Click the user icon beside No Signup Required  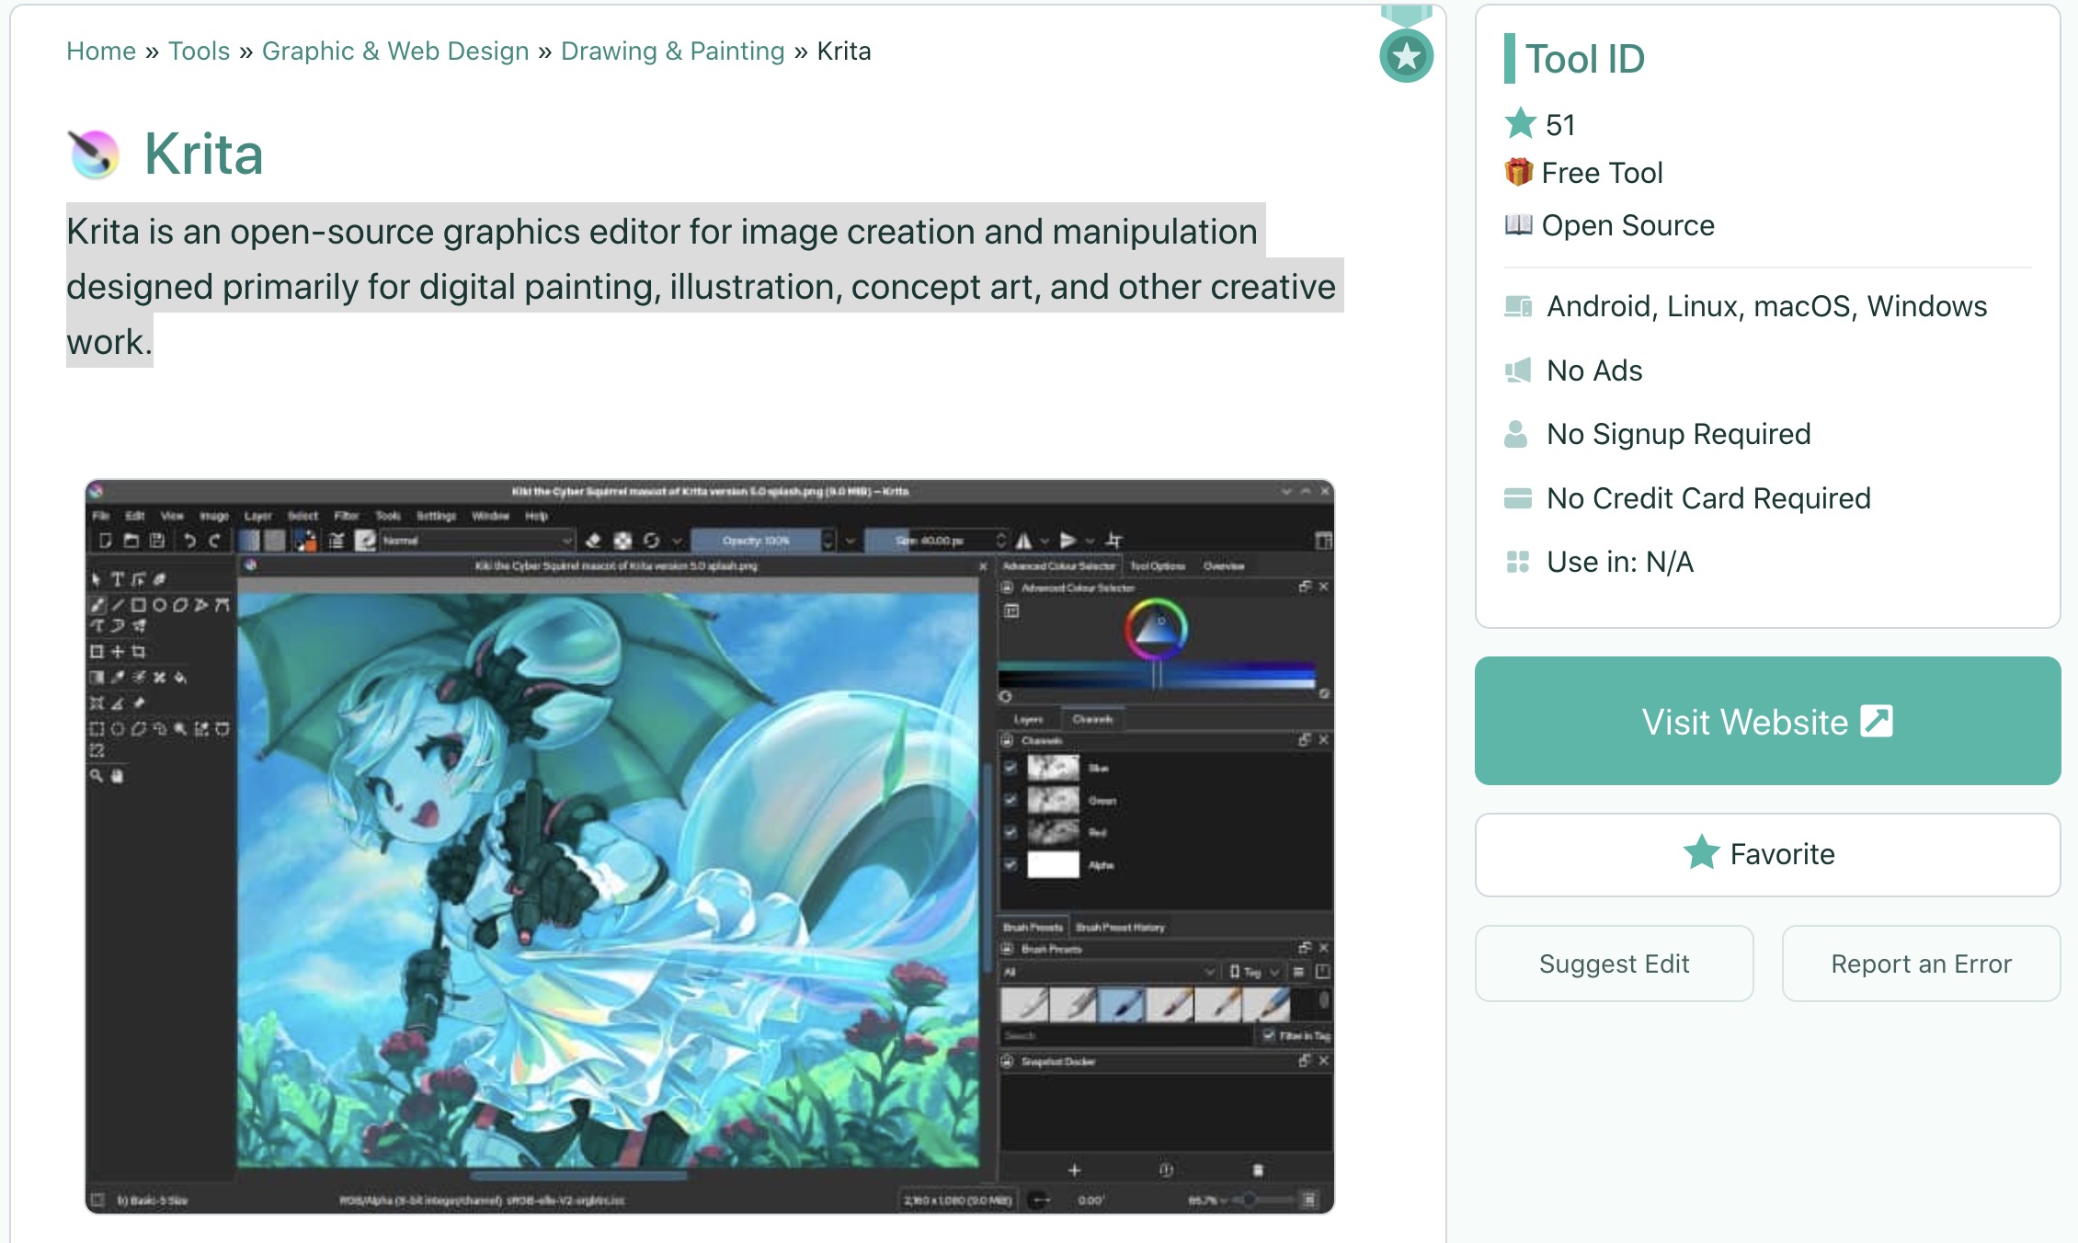pyautogui.click(x=1516, y=434)
